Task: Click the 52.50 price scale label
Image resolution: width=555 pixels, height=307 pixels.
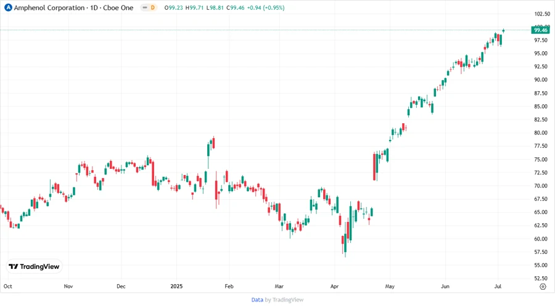Action: click(541, 279)
